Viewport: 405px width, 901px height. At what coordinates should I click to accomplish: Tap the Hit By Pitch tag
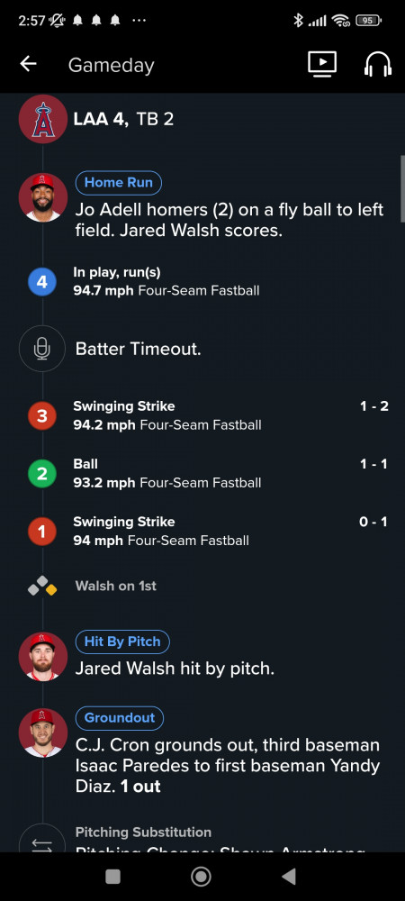[122, 642]
